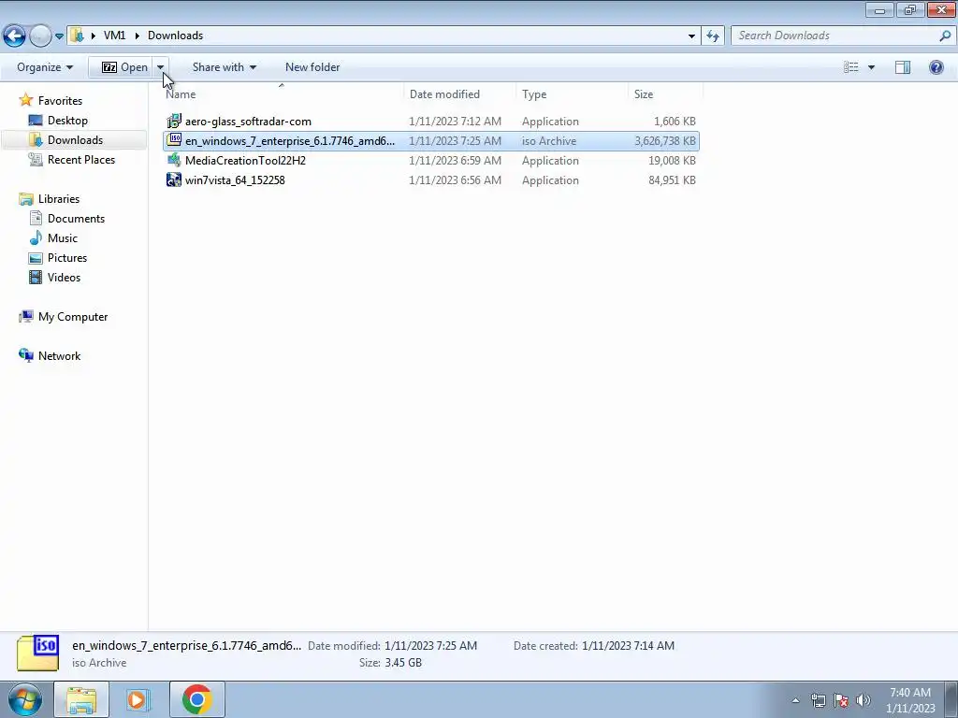Open the Videos library

click(x=64, y=277)
